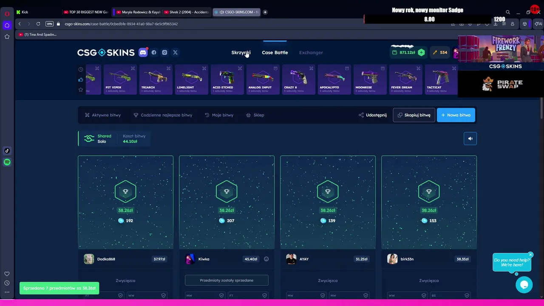544x306 pixels.
Task: Open the sidebar heart icon
Action: point(7,274)
